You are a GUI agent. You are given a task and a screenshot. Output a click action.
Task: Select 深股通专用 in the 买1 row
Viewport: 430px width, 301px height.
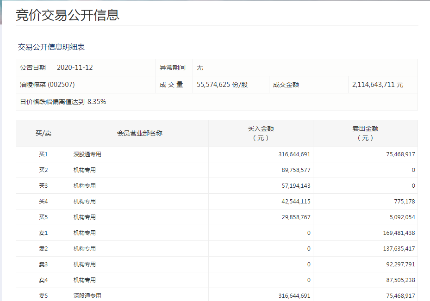click(x=87, y=154)
